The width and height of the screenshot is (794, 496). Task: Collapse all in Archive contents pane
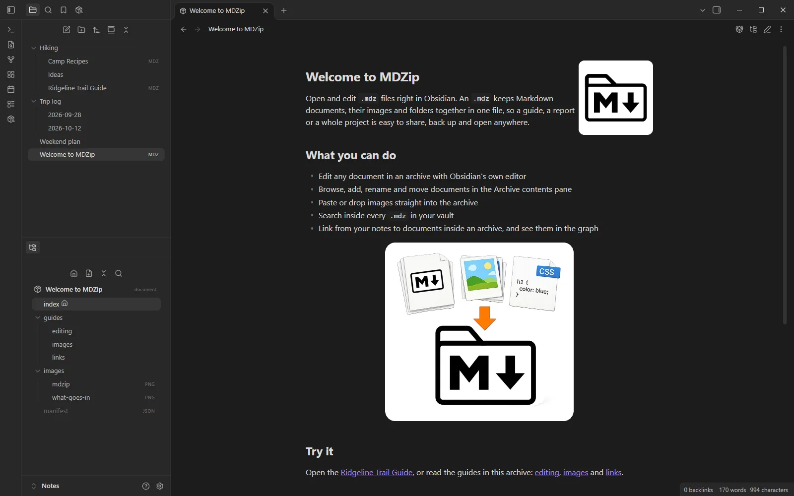click(x=104, y=273)
